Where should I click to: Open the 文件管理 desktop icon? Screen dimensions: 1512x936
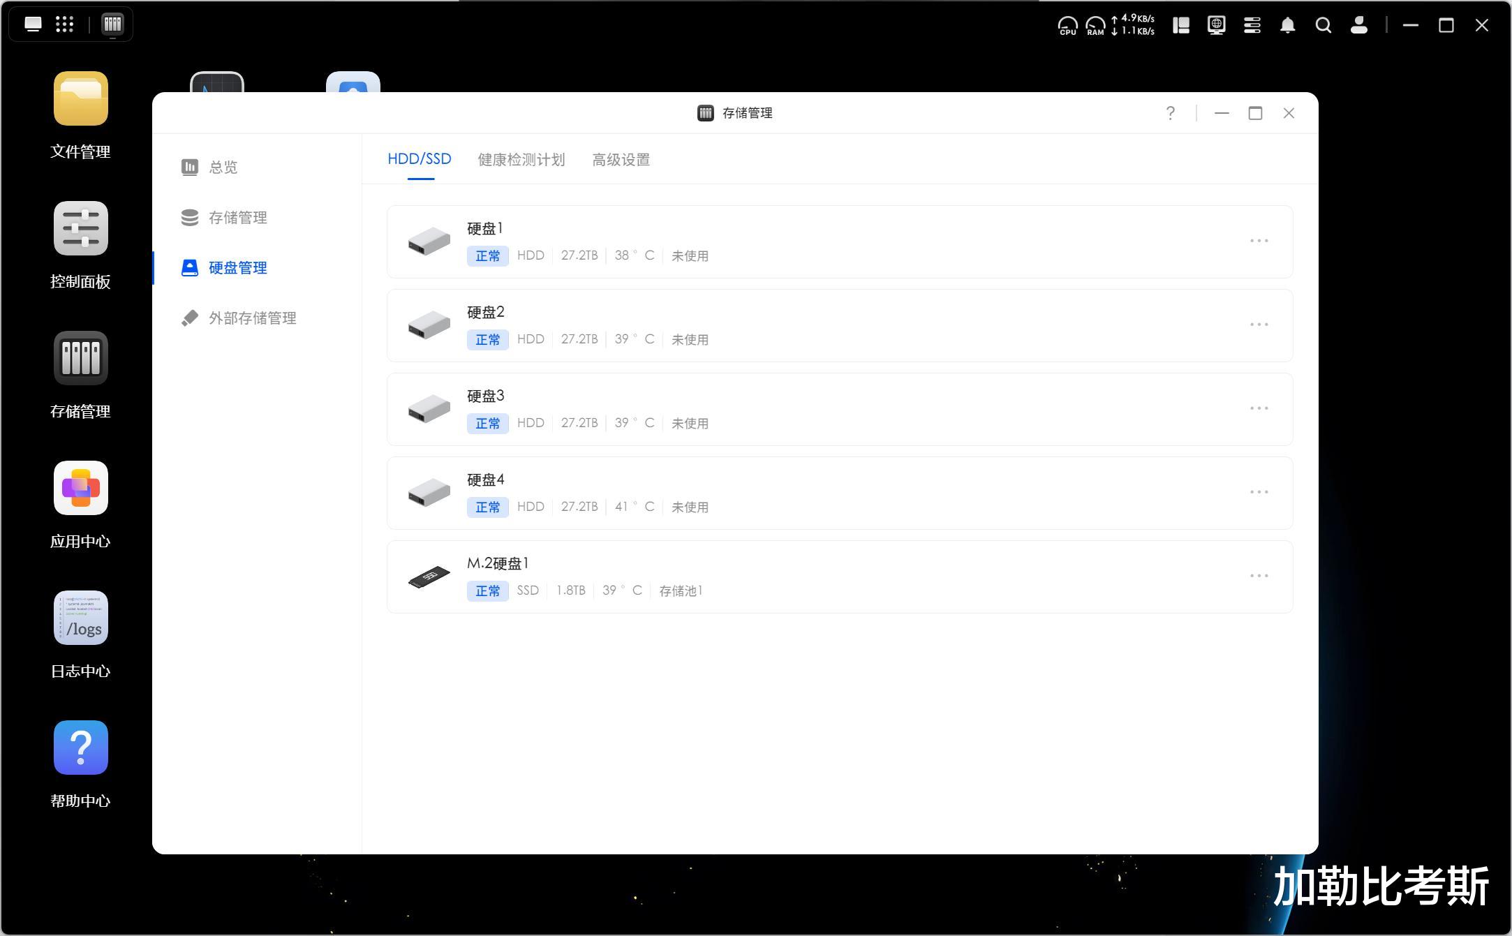80,99
